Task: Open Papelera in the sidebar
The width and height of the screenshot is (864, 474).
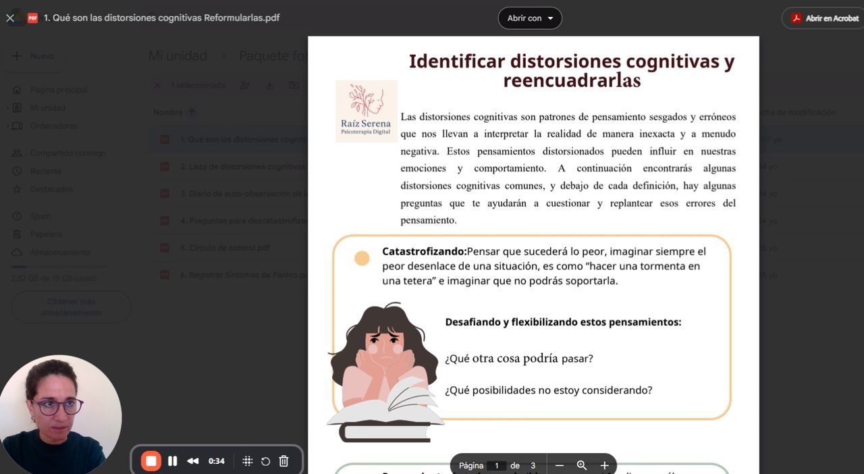Action: (x=46, y=234)
